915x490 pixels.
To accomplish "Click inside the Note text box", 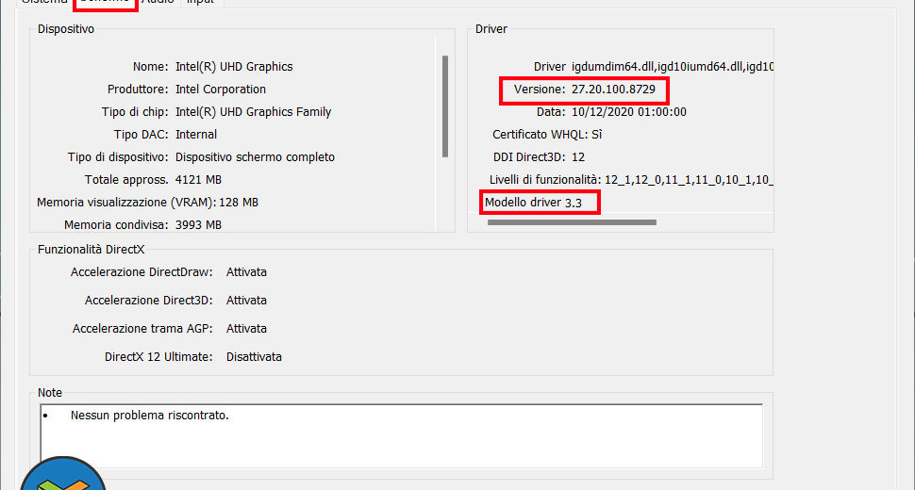I will pos(402,435).
